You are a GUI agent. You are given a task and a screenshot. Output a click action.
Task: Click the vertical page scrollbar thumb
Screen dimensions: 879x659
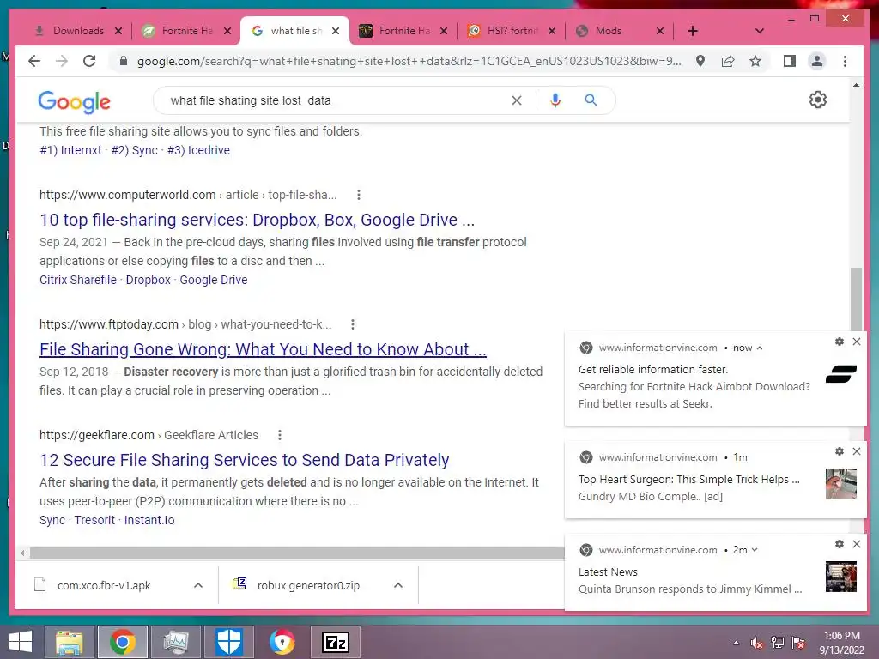pos(856,299)
